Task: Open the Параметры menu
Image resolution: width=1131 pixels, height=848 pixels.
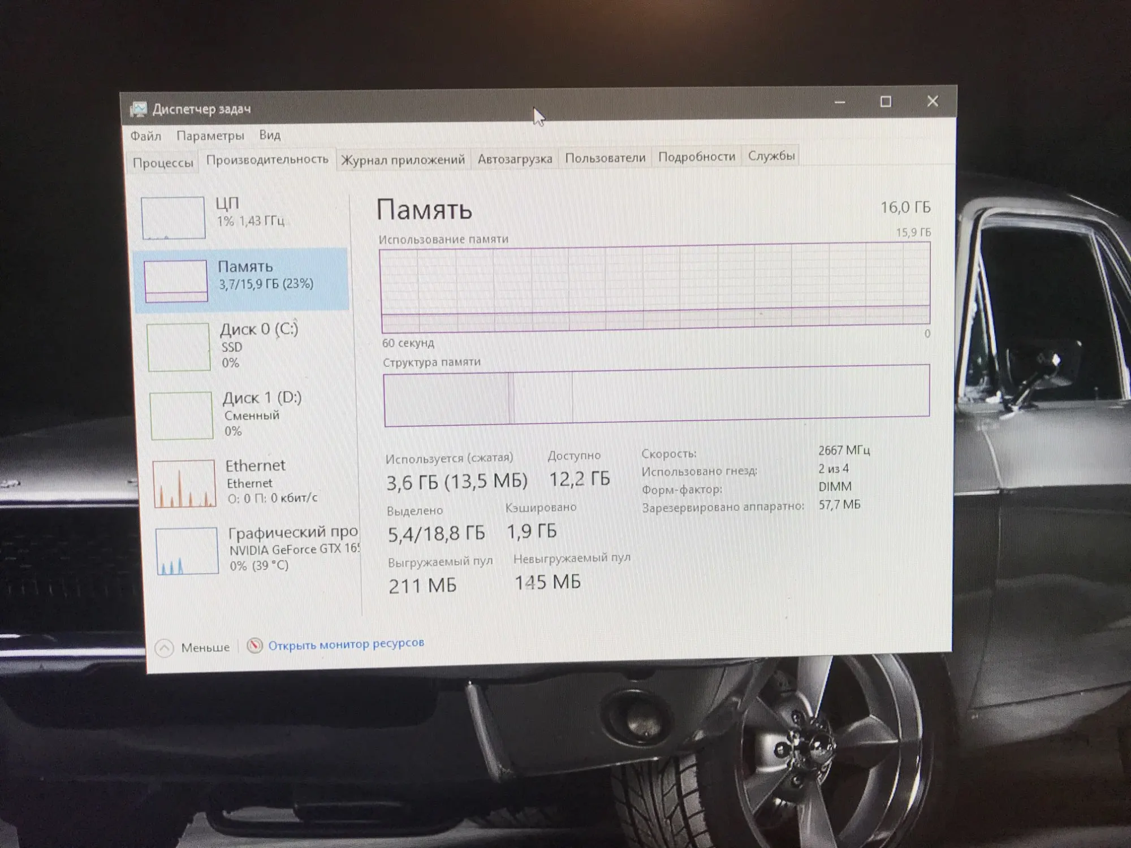Action: [x=210, y=136]
